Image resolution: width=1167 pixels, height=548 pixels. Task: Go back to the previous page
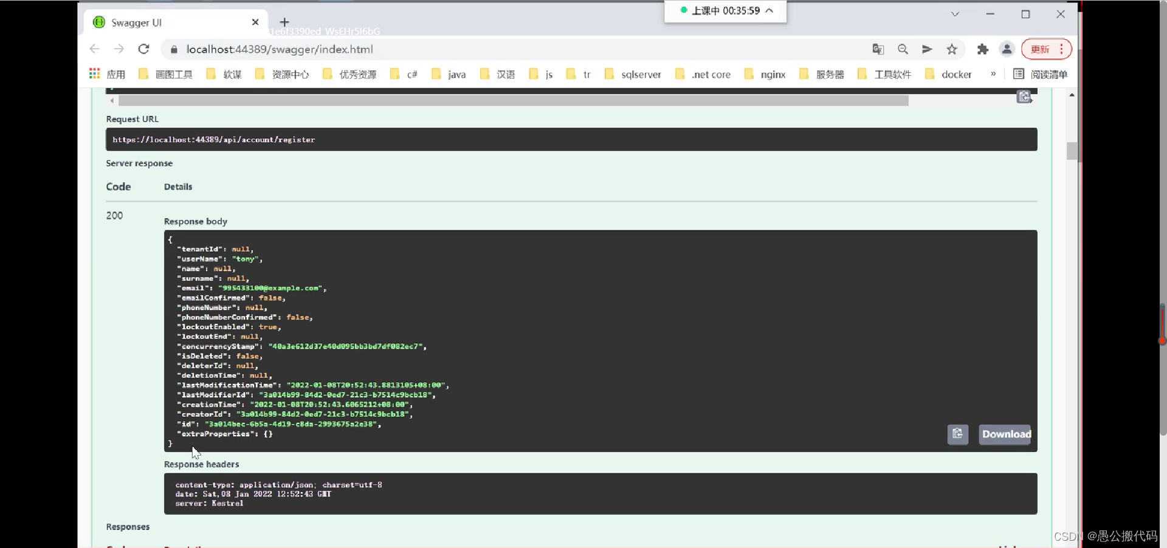click(94, 49)
